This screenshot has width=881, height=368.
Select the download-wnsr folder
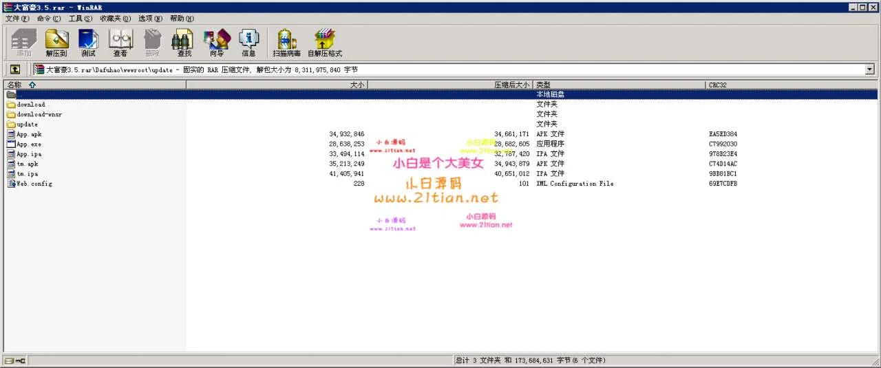39,114
